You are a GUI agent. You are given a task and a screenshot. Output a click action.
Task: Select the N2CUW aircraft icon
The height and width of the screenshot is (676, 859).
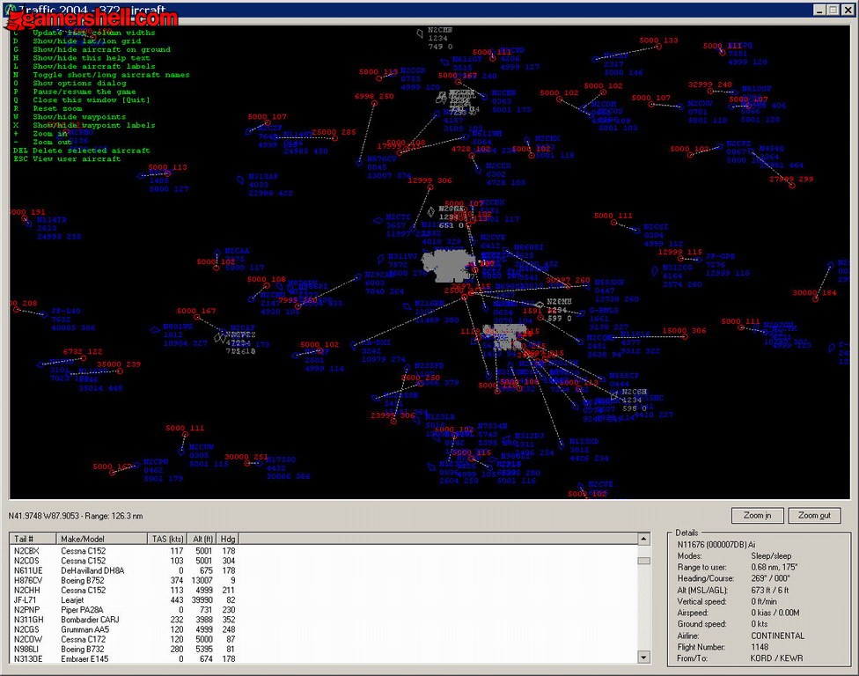point(181,451)
